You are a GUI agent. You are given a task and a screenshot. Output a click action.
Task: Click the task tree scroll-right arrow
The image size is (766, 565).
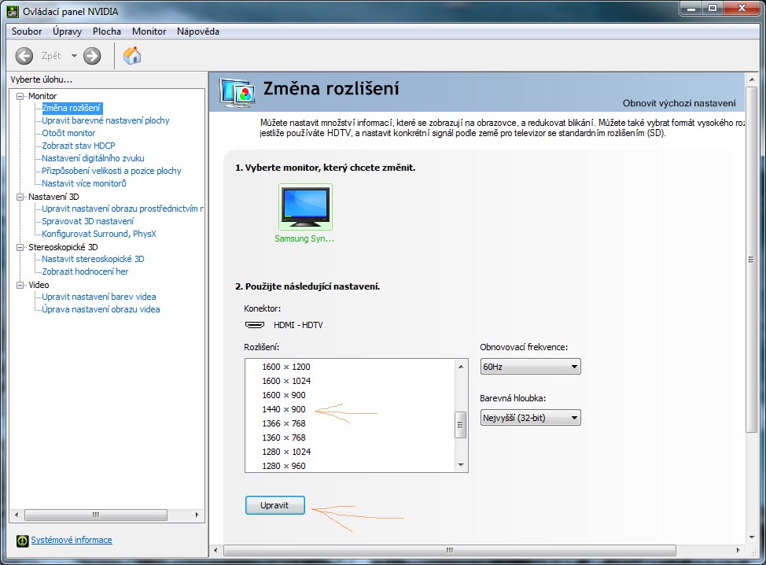(x=197, y=515)
